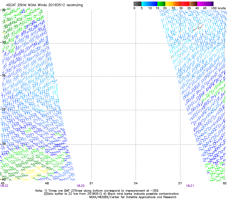The width and height of the screenshot is (227, 199).
Task: Click the longitude label '45'
Action: click(2, 183)
